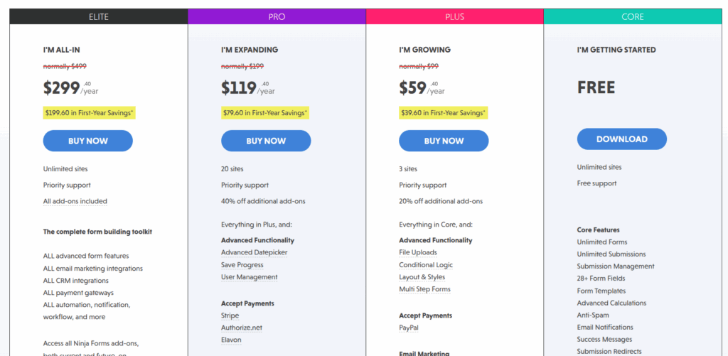Click Buy Now under the Pro plan

click(x=266, y=141)
